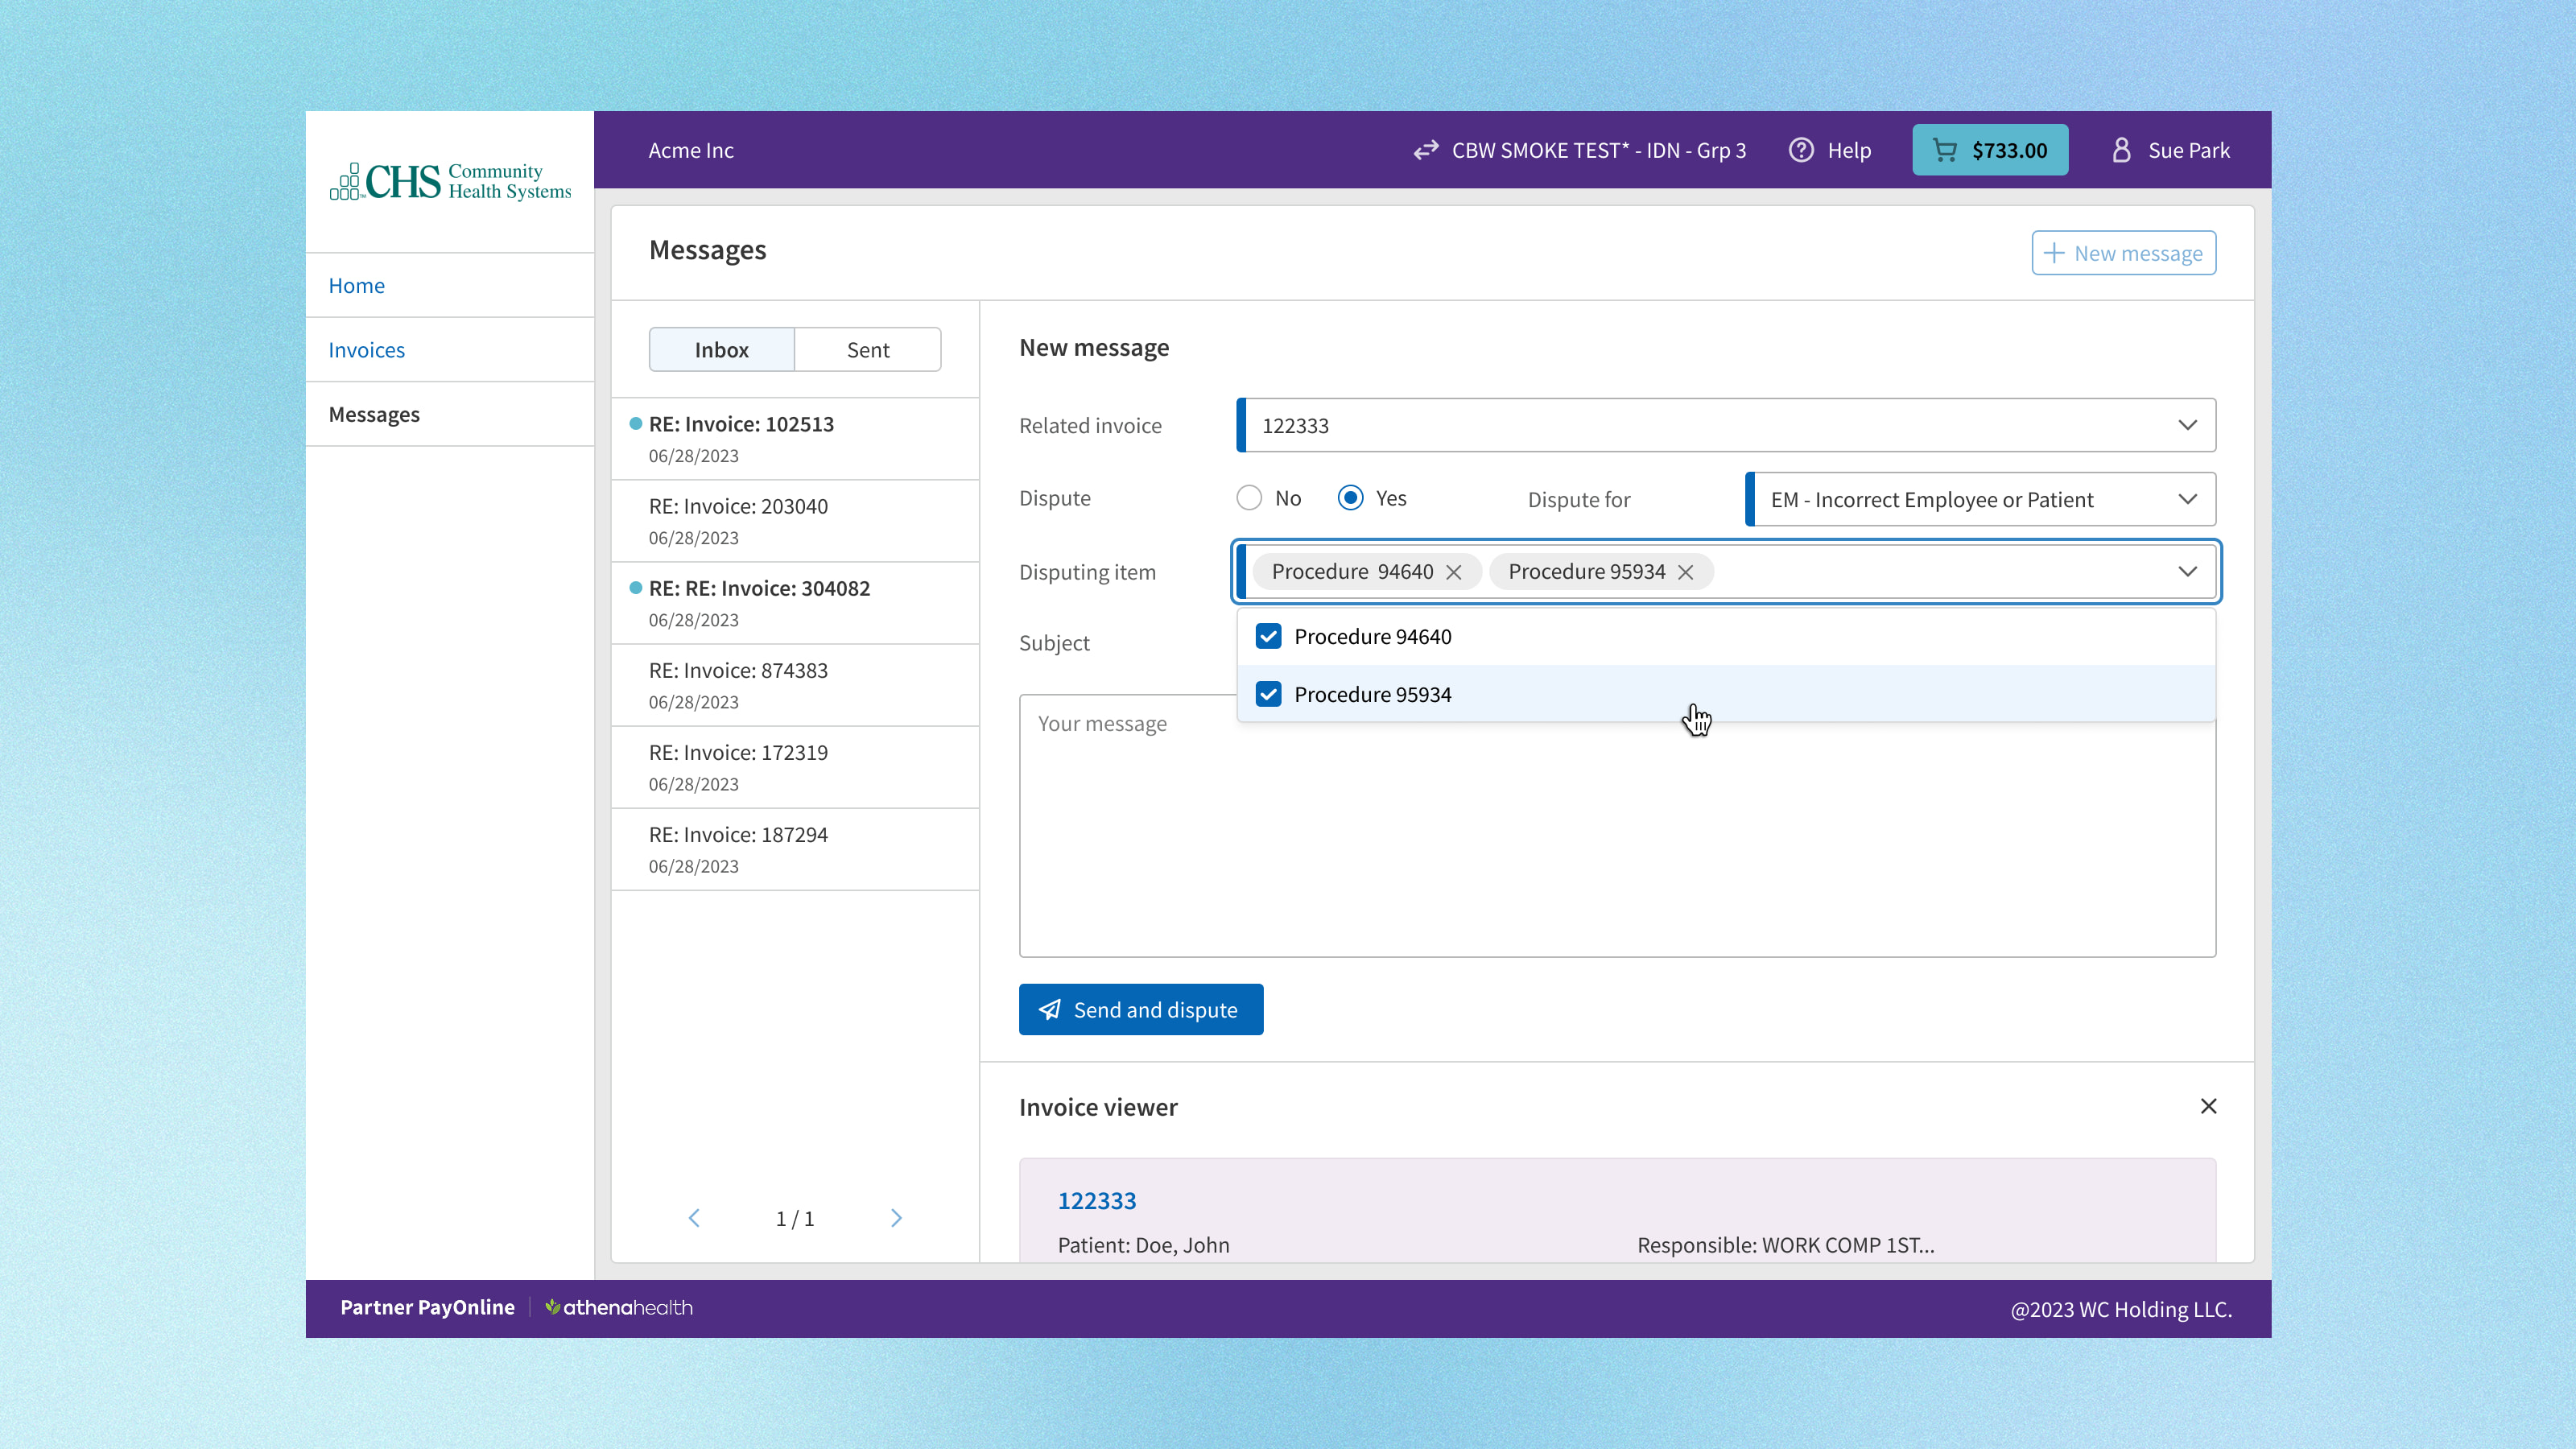2576x1449 pixels.
Task: Expand the Related invoice dropdown
Action: [x=2187, y=425]
